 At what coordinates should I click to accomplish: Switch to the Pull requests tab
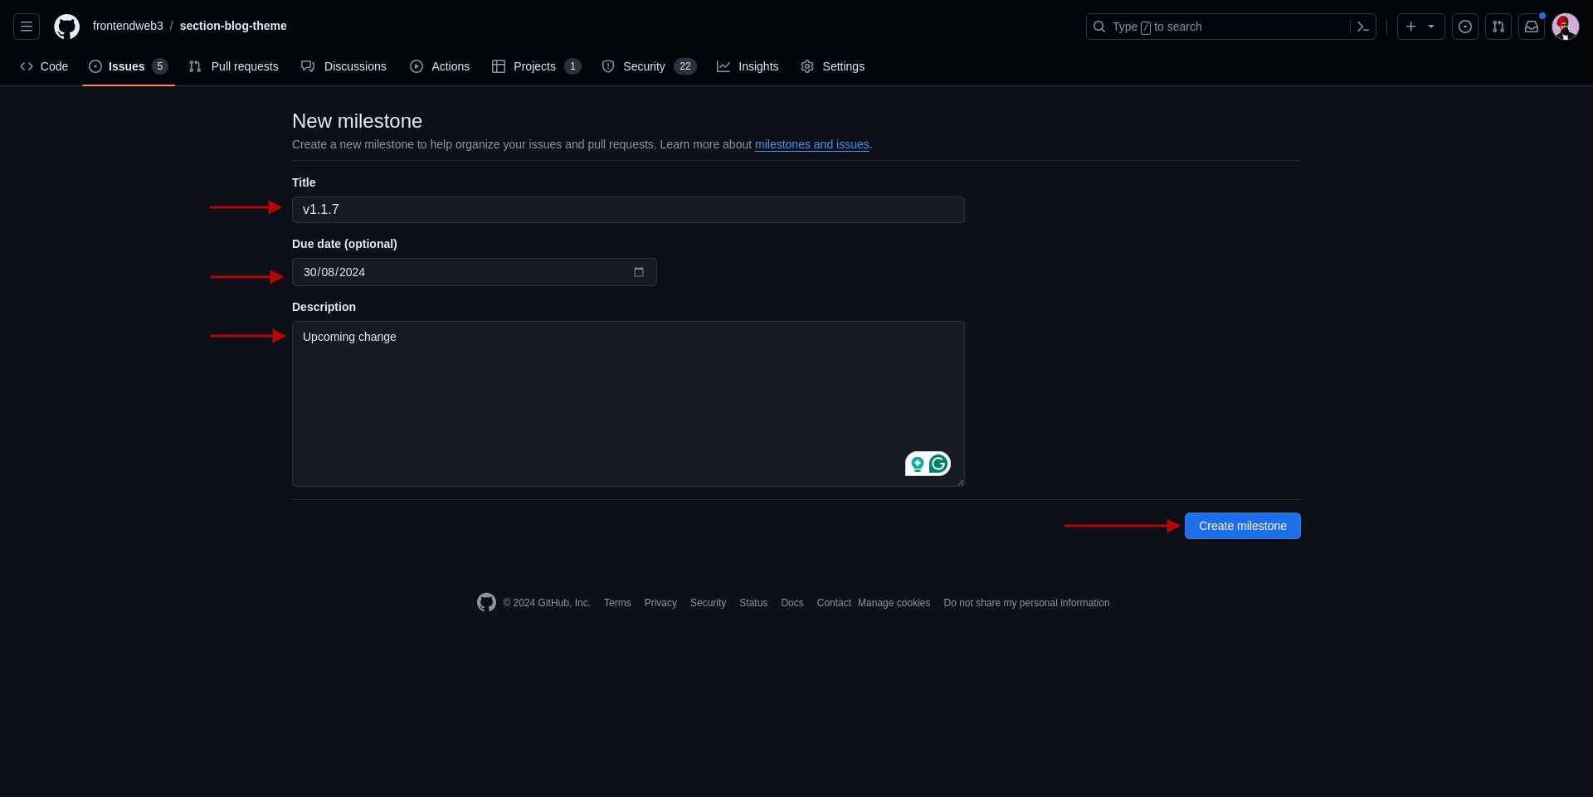tap(233, 66)
